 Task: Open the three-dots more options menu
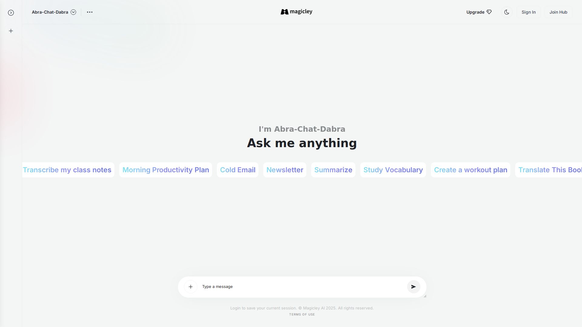90,12
